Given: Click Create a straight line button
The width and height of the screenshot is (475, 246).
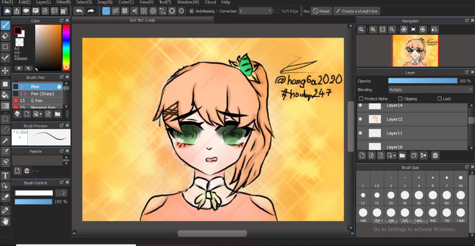Looking at the screenshot, I should click(357, 11).
